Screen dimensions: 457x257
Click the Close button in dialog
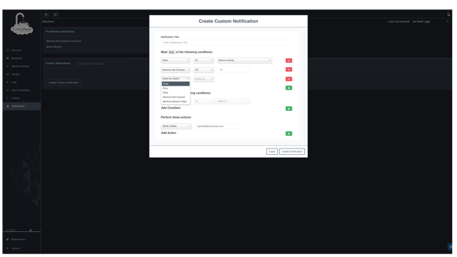point(271,151)
